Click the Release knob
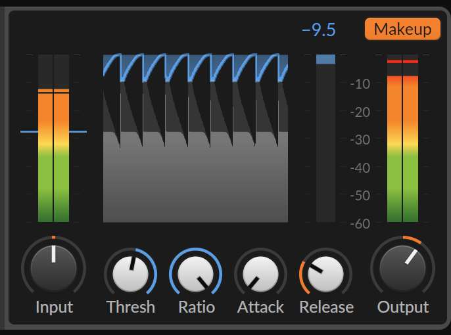The height and width of the screenshot is (335, 451). 325,274
